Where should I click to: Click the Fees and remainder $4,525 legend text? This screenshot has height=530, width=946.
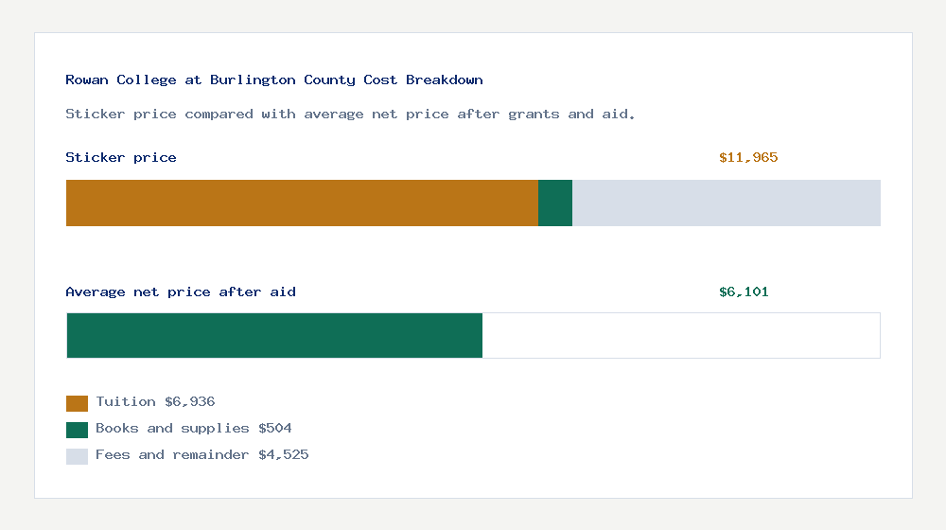click(202, 454)
